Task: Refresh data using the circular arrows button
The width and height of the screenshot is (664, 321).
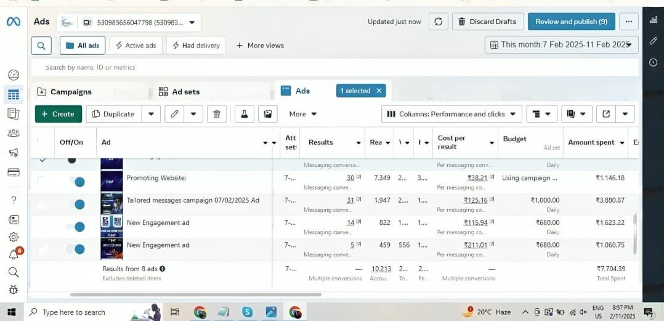Action: click(x=439, y=22)
